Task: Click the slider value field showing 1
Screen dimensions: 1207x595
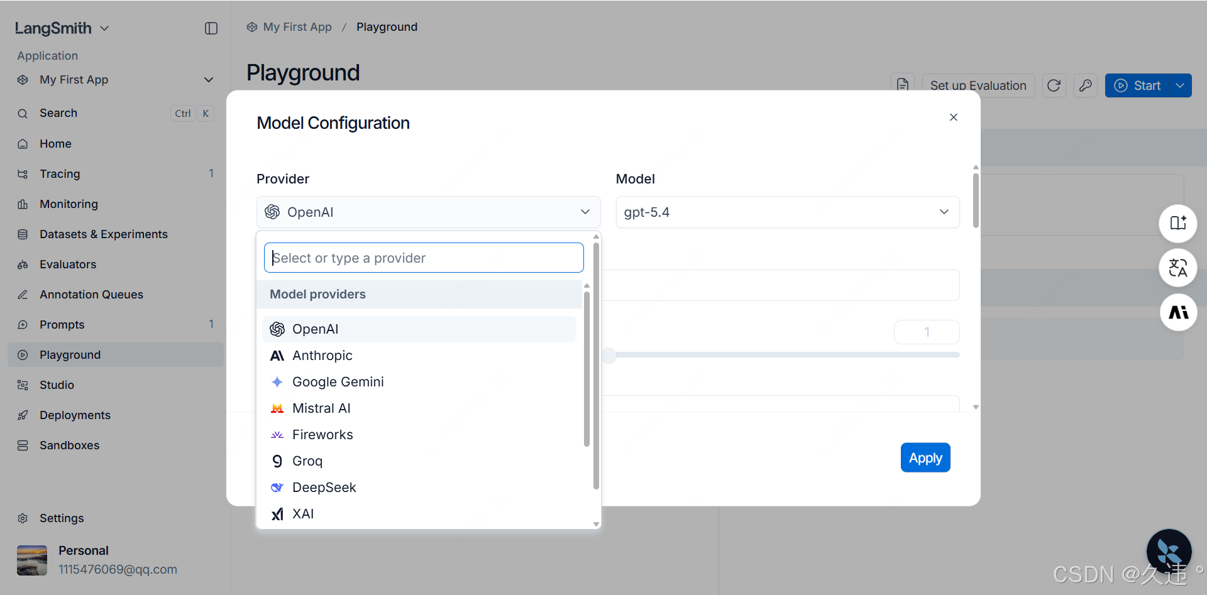Action: [927, 332]
